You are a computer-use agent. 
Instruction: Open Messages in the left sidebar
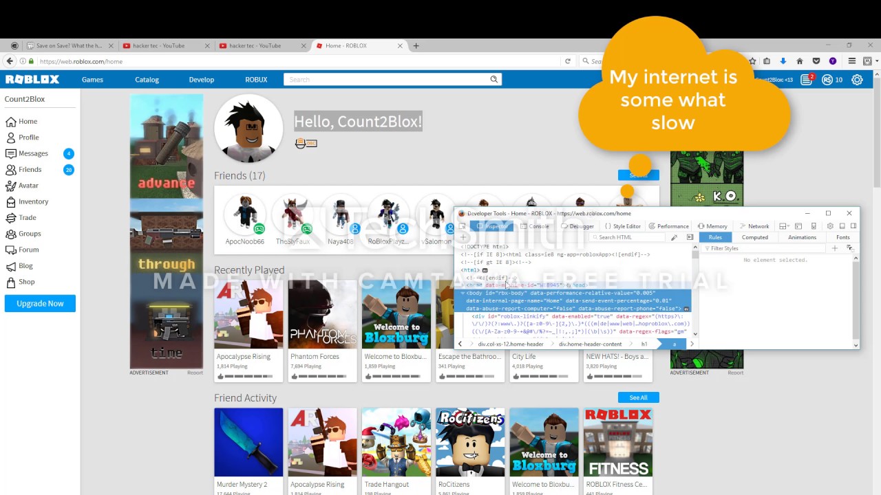point(28,153)
